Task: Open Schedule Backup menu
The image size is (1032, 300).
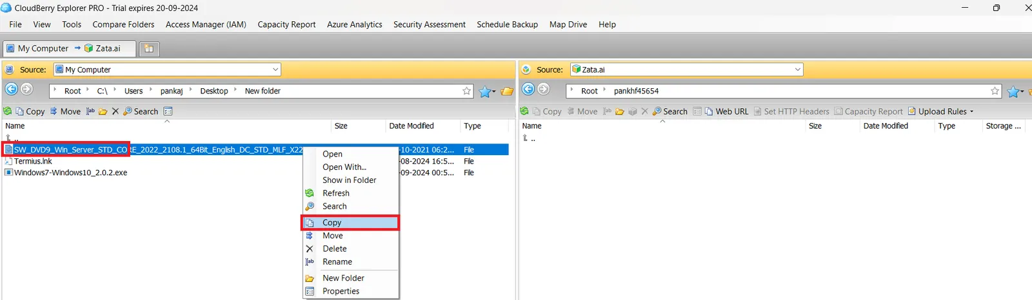Action: 507,24
